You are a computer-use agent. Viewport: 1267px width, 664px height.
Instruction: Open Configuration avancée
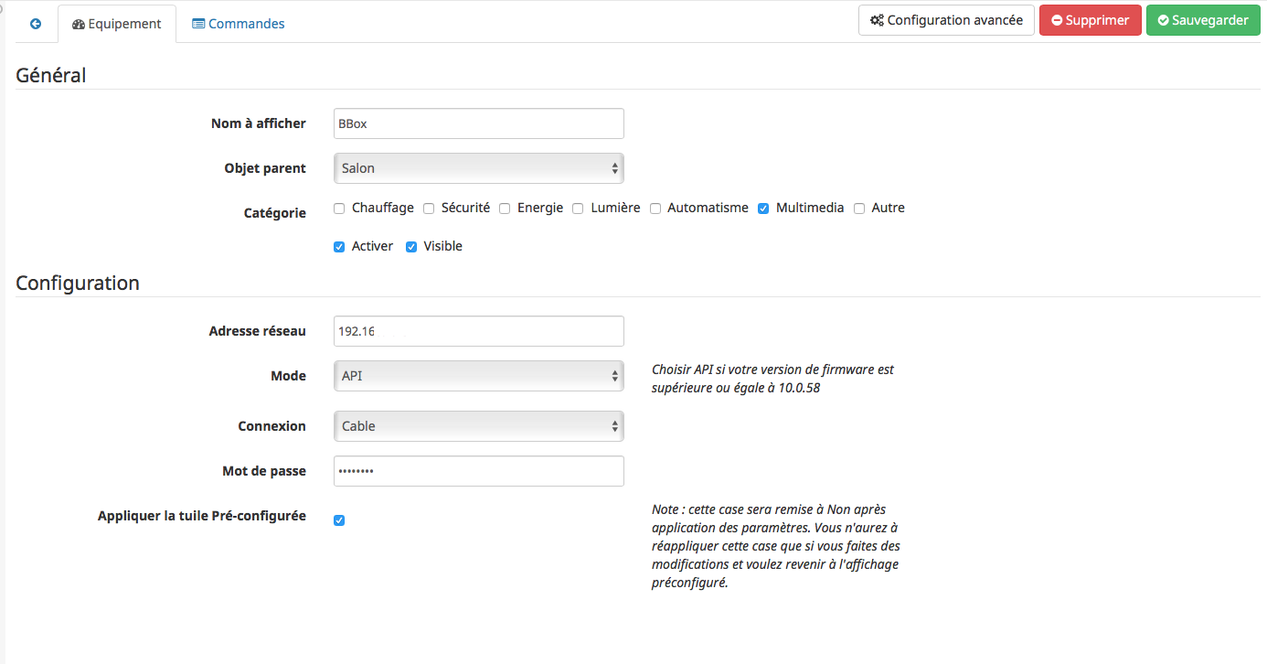(946, 20)
